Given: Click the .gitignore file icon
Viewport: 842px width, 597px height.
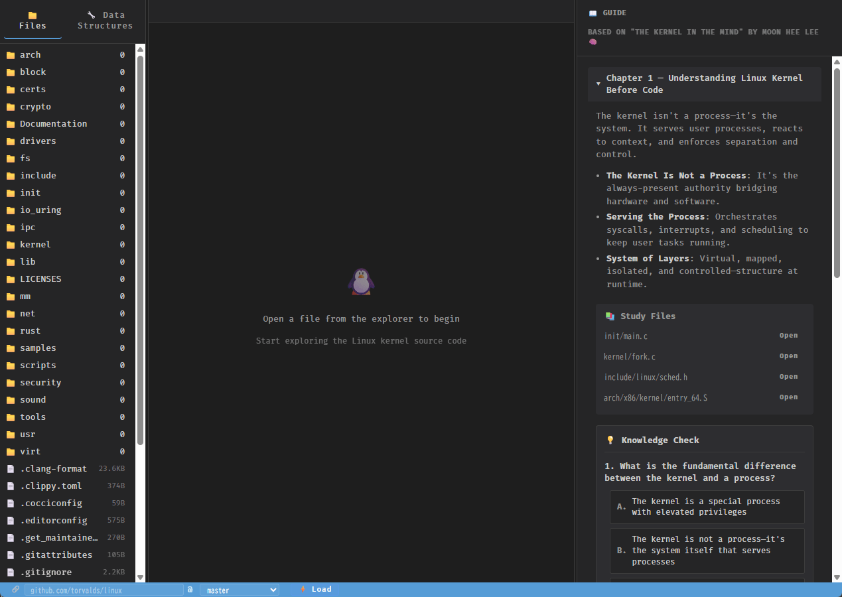Looking at the screenshot, I should pyautogui.click(x=11, y=572).
